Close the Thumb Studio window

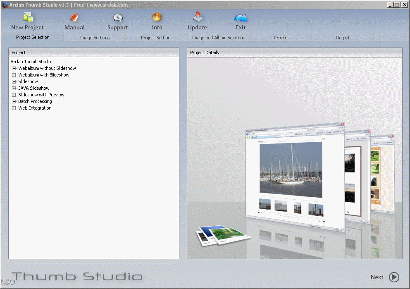pos(404,5)
